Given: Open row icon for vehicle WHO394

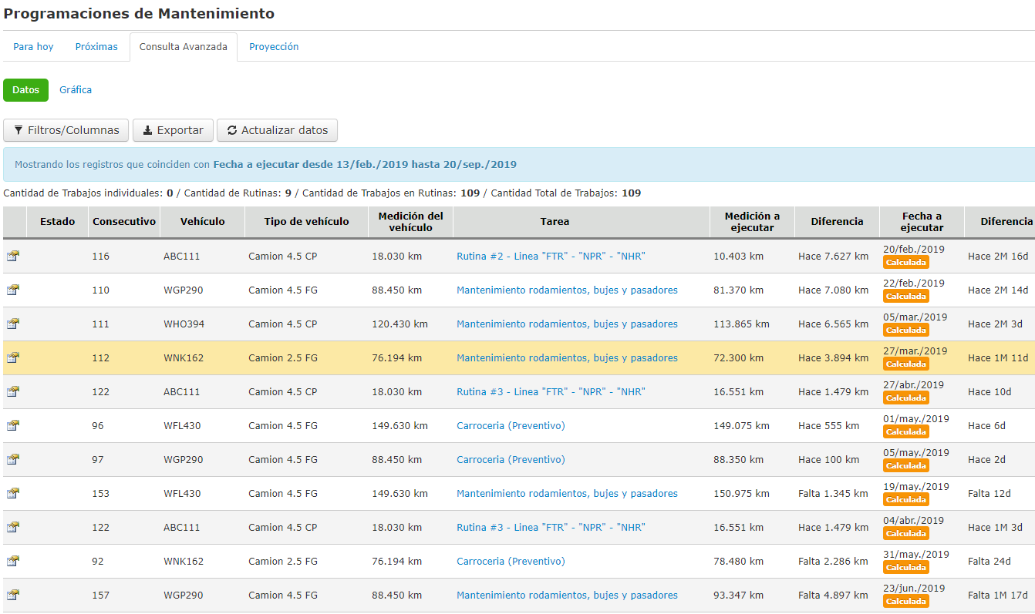Looking at the screenshot, I should click(x=13, y=324).
